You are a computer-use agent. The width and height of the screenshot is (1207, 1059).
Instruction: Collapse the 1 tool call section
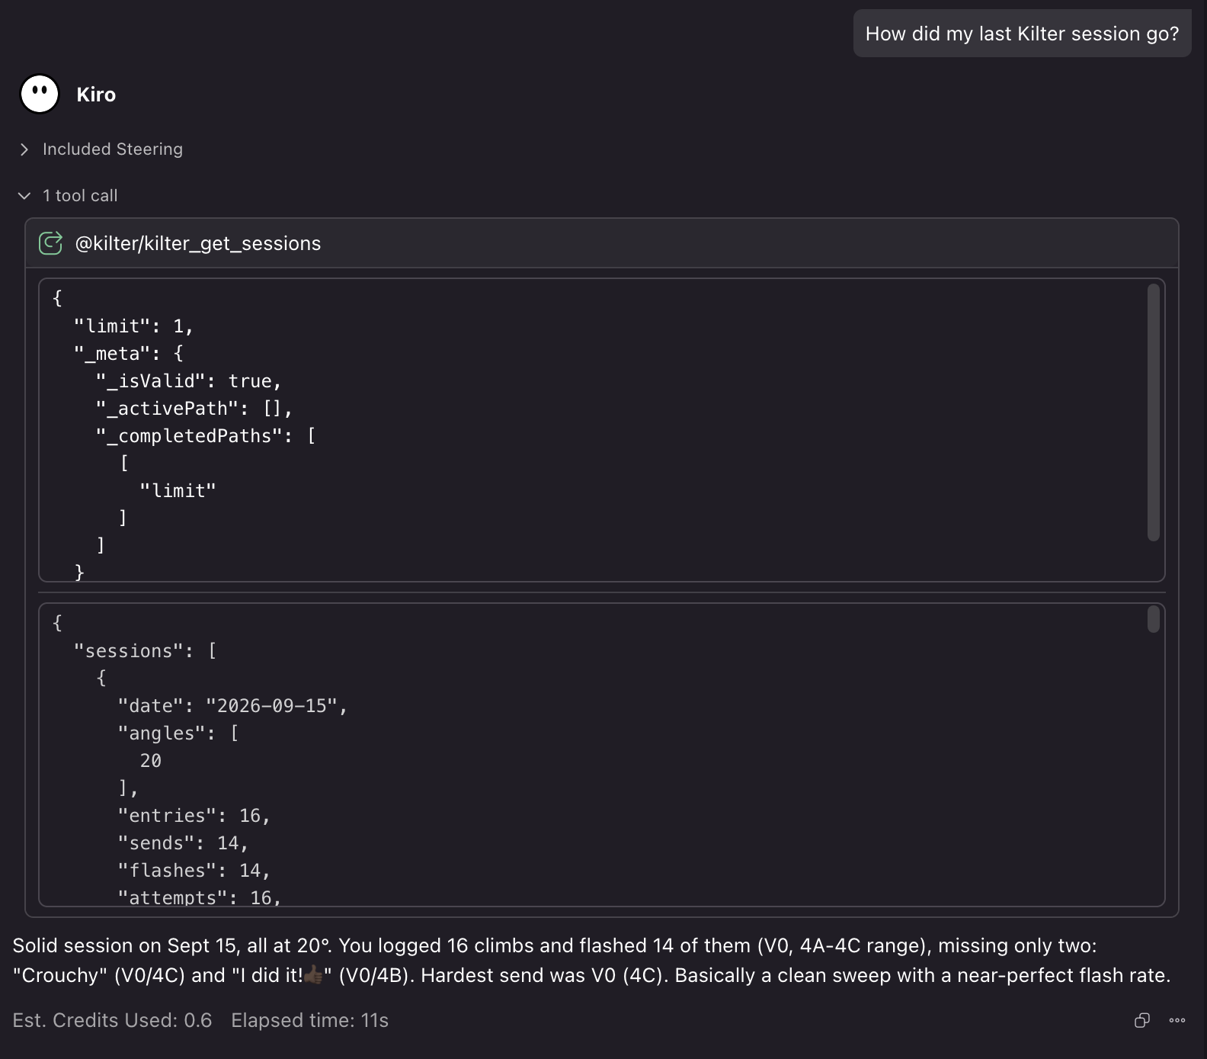coord(69,195)
